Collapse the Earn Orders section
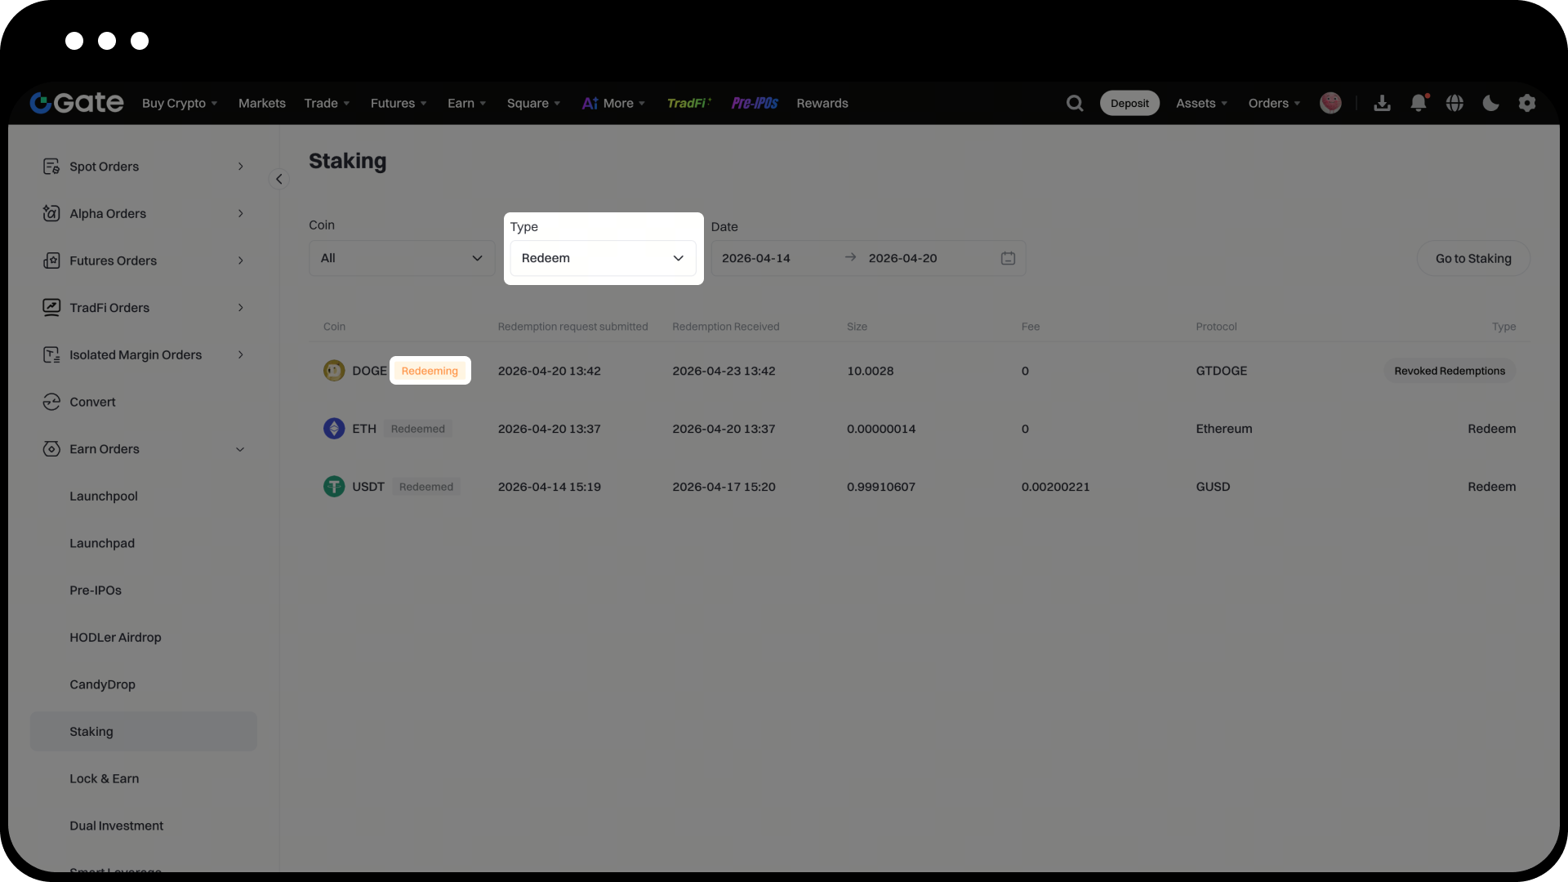 (240, 449)
